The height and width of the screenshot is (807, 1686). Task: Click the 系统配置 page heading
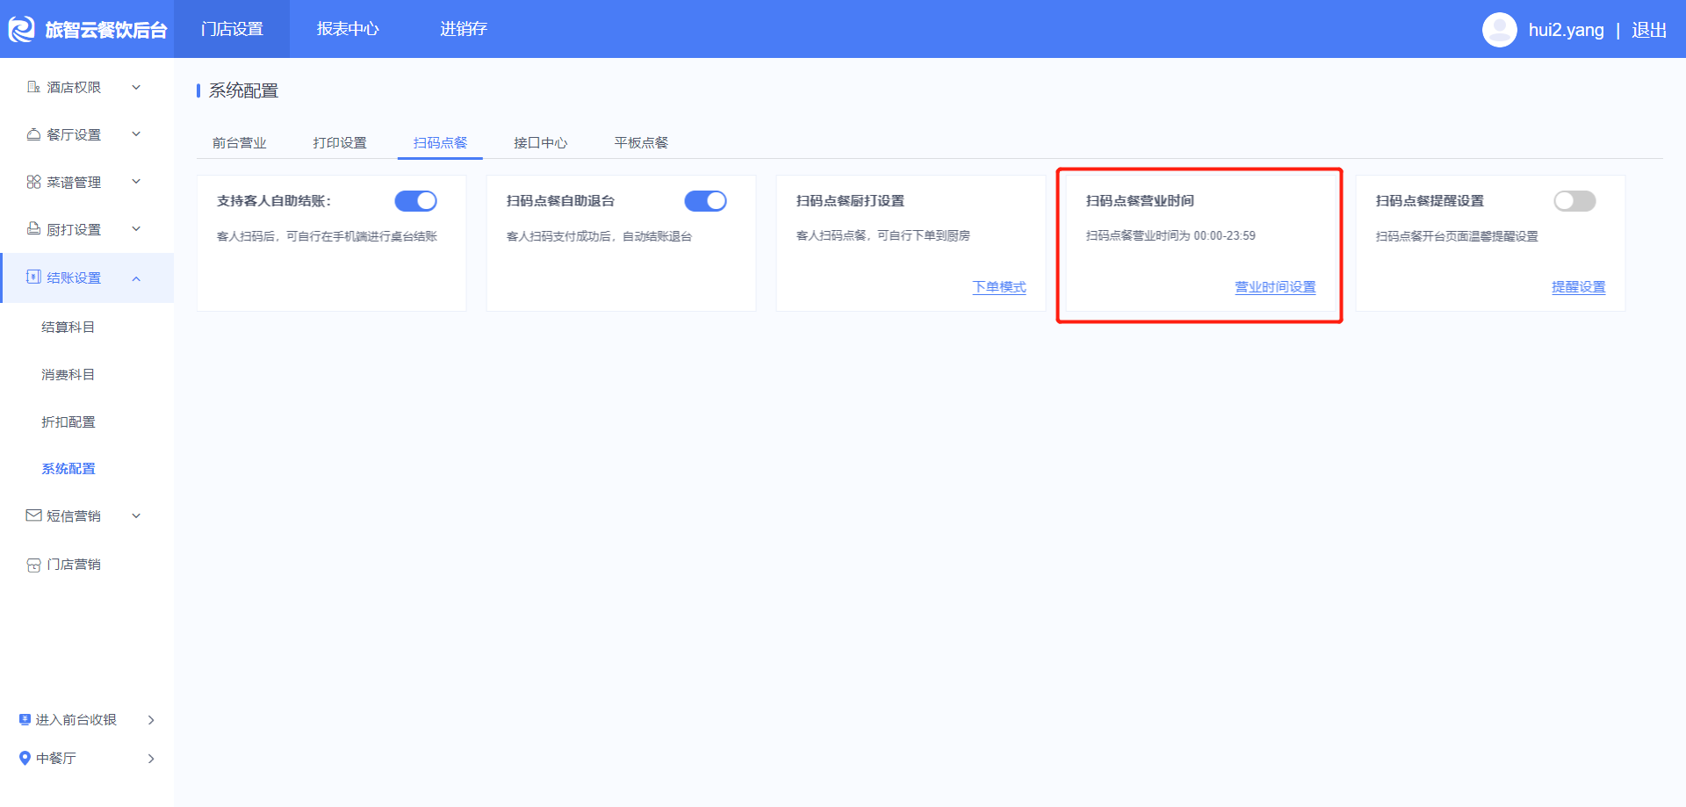243,90
